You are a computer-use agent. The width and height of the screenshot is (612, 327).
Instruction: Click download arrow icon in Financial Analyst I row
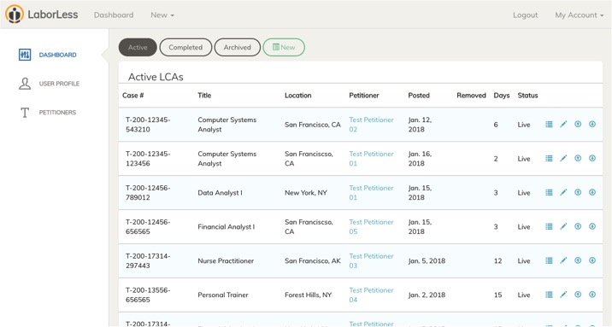(x=592, y=226)
